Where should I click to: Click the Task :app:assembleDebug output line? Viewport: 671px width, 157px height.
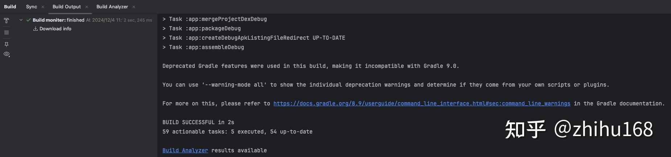click(x=203, y=47)
